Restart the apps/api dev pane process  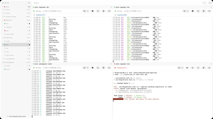pos(198,11)
